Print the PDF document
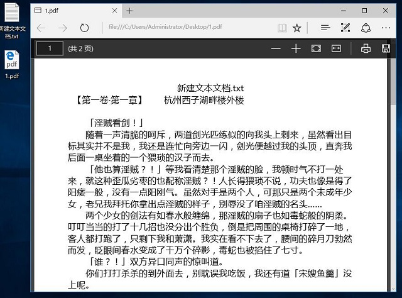Viewport: 402px width, 298px height. click(366, 48)
